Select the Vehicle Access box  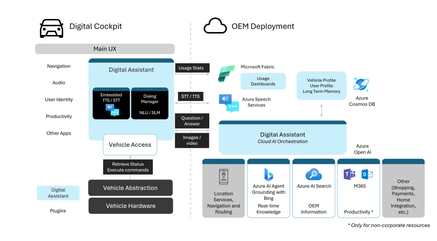tap(130, 145)
